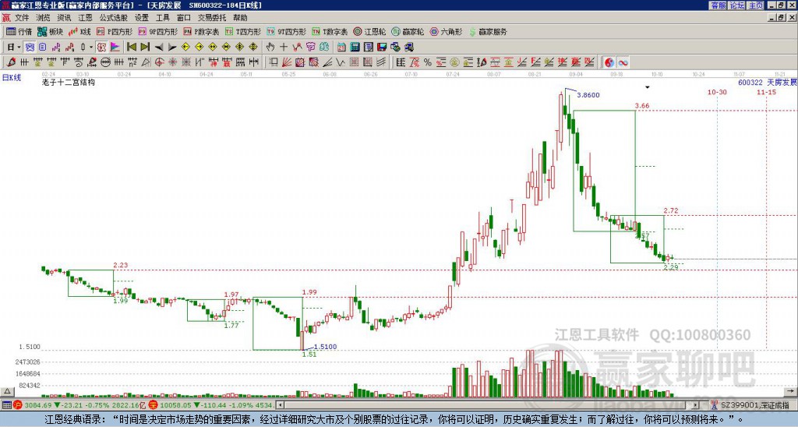Click the grid icon in status bar
This screenshot has width=798, height=427.
coord(6,405)
